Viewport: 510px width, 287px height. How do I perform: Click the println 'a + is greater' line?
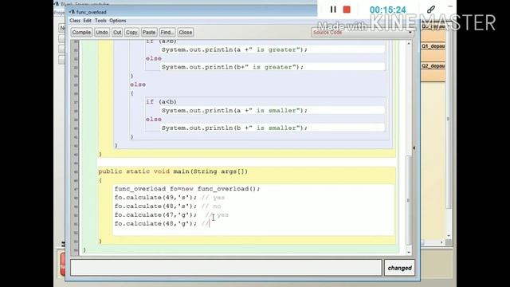[234, 49]
